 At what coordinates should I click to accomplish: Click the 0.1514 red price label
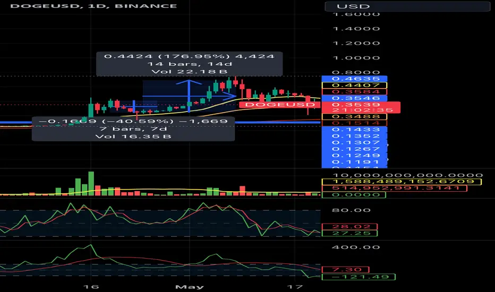354,123
